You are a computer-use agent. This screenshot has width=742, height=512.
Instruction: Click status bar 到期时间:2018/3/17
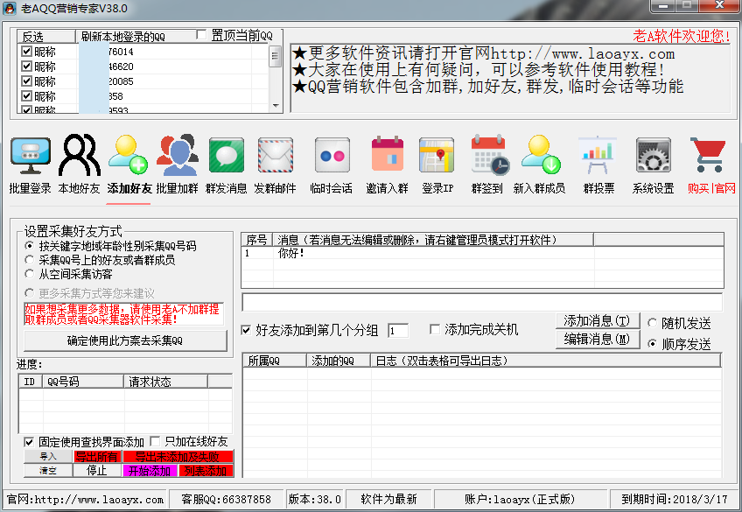pyautogui.click(x=675, y=499)
